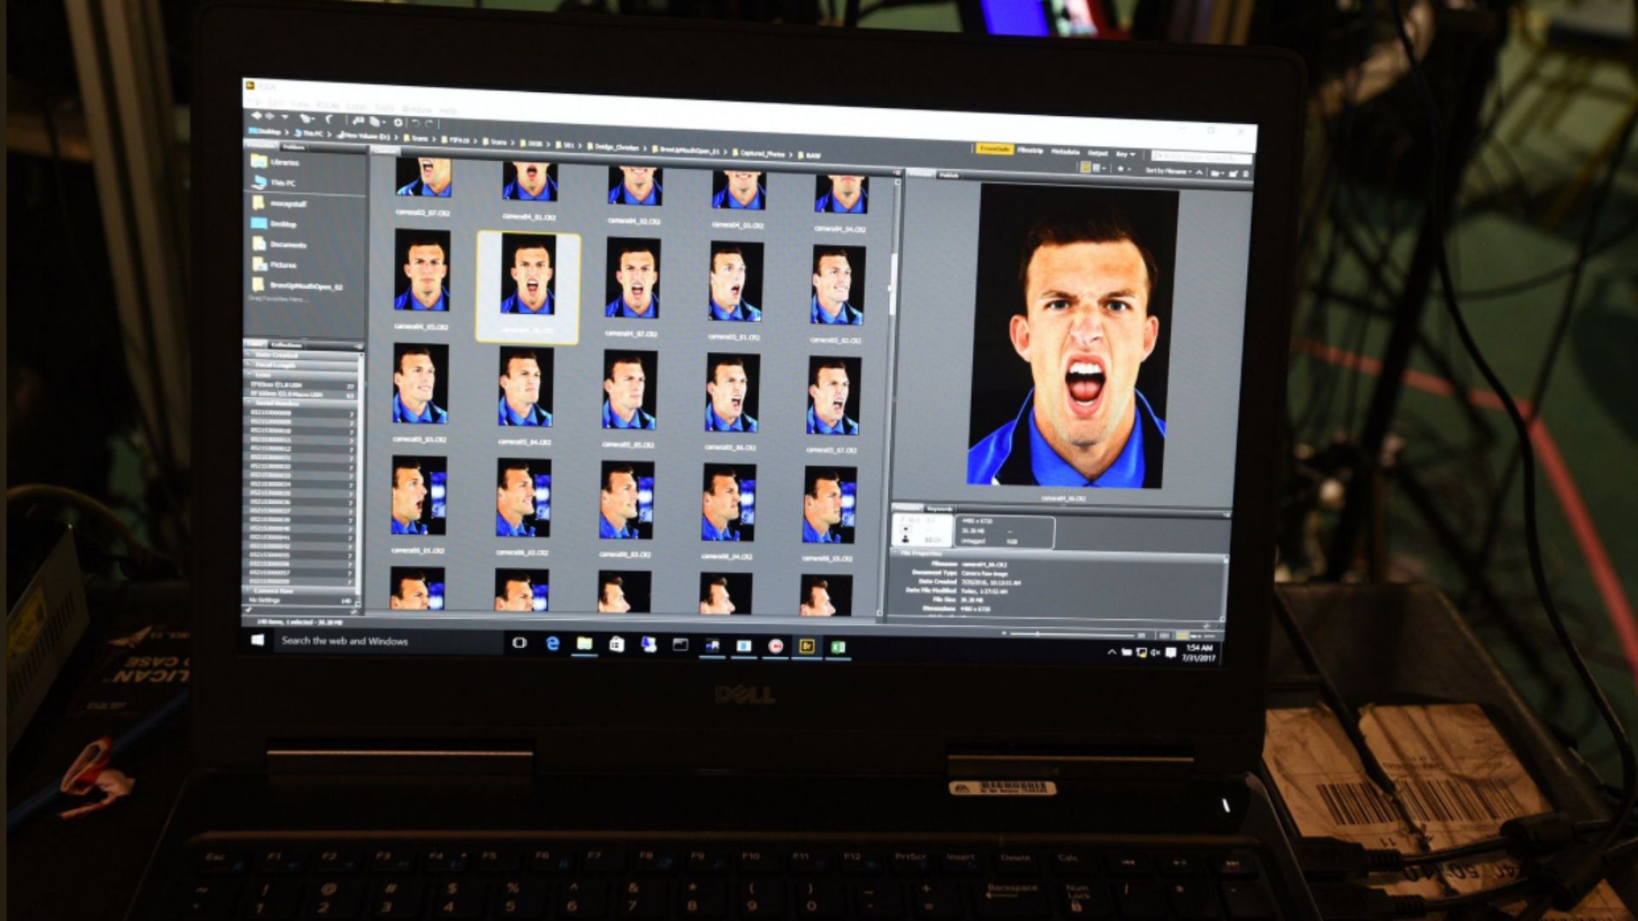The image size is (1638, 921).
Task: Toggle the ascending sort order arrow
Action: (x=1199, y=172)
